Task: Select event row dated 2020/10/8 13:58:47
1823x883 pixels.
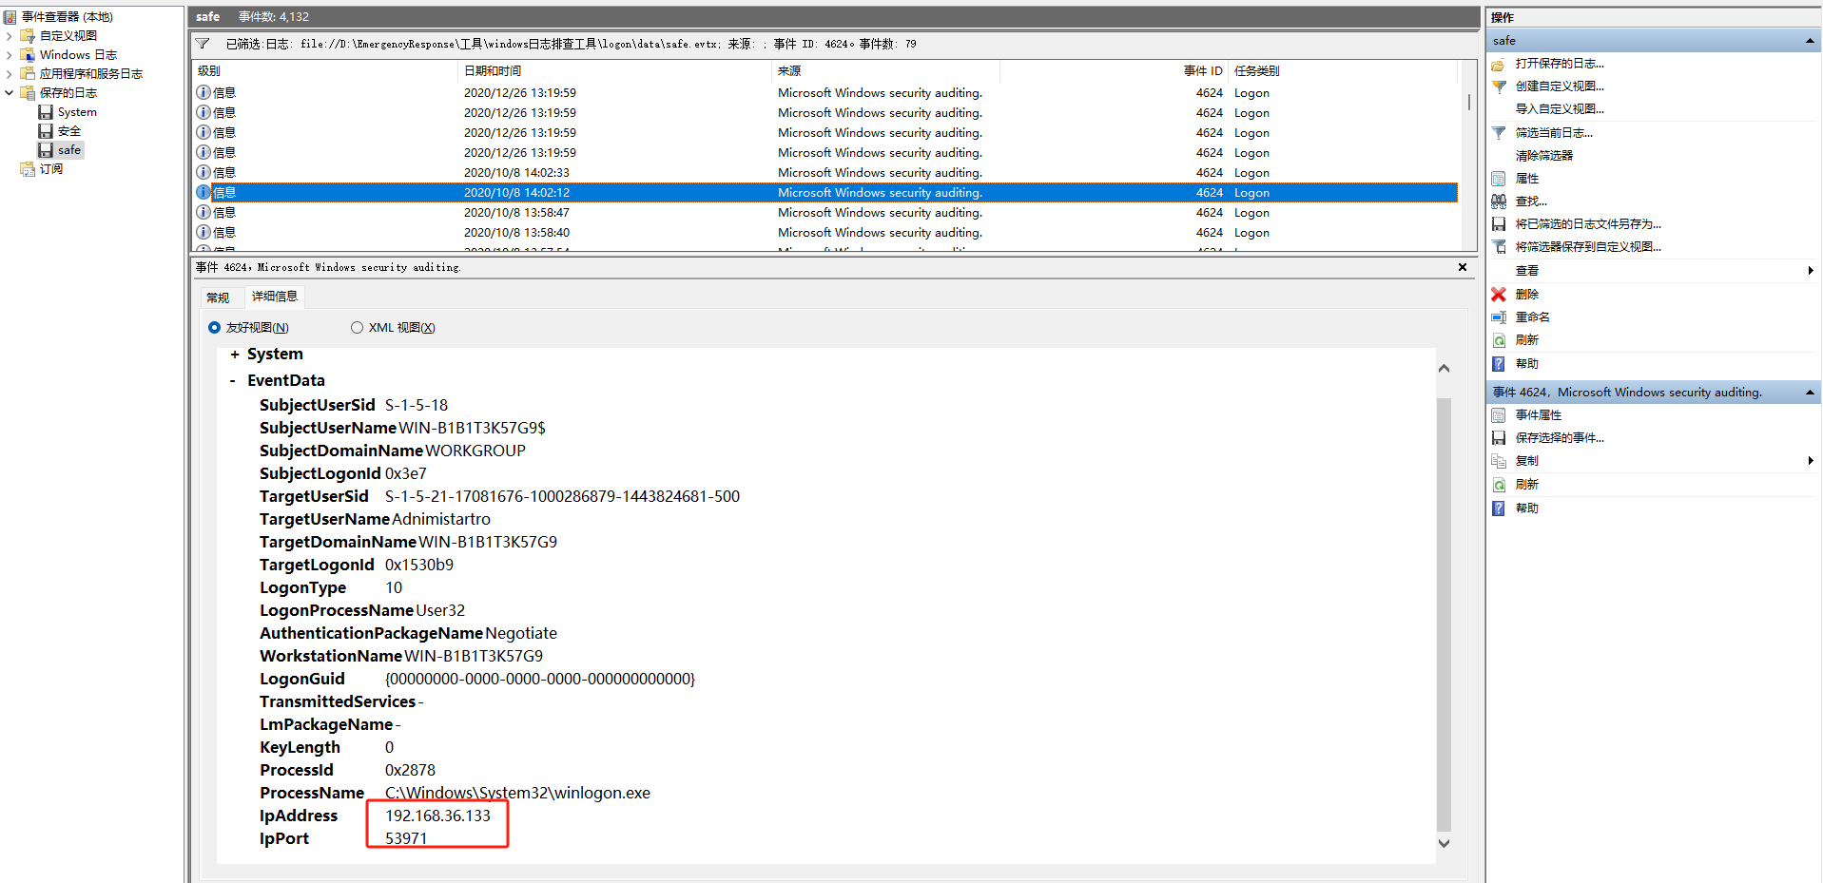Action: (x=825, y=213)
